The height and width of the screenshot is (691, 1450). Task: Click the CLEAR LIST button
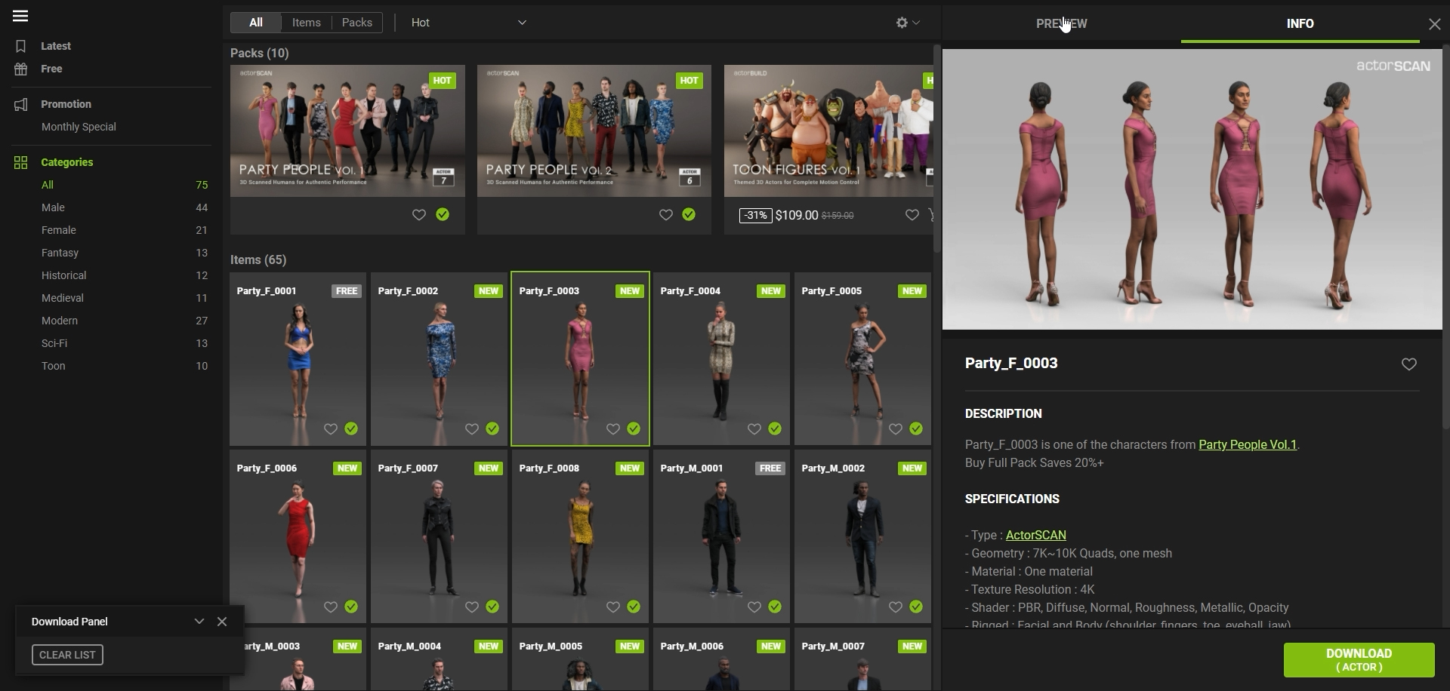[x=67, y=655]
